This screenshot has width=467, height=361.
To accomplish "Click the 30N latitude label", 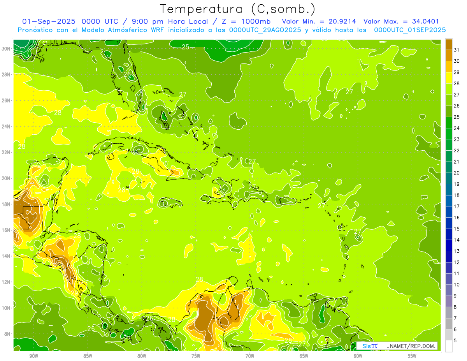I will tap(6, 49).
